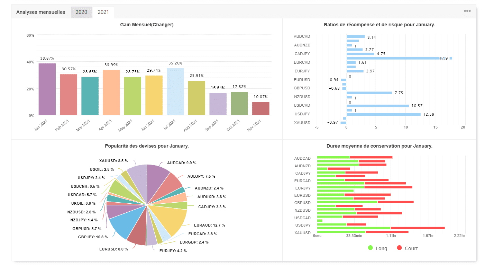Click the Analyses mensuelles title

[x=40, y=12]
